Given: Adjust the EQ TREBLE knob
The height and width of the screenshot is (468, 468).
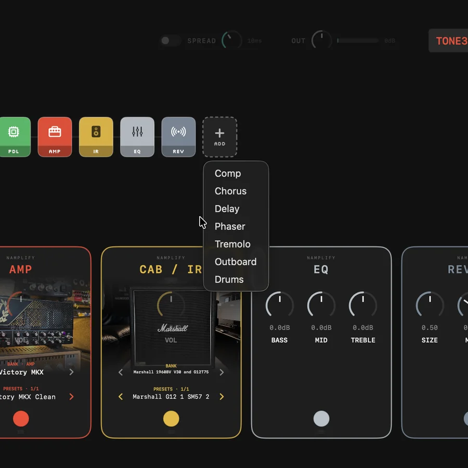Looking at the screenshot, I should (363, 305).
